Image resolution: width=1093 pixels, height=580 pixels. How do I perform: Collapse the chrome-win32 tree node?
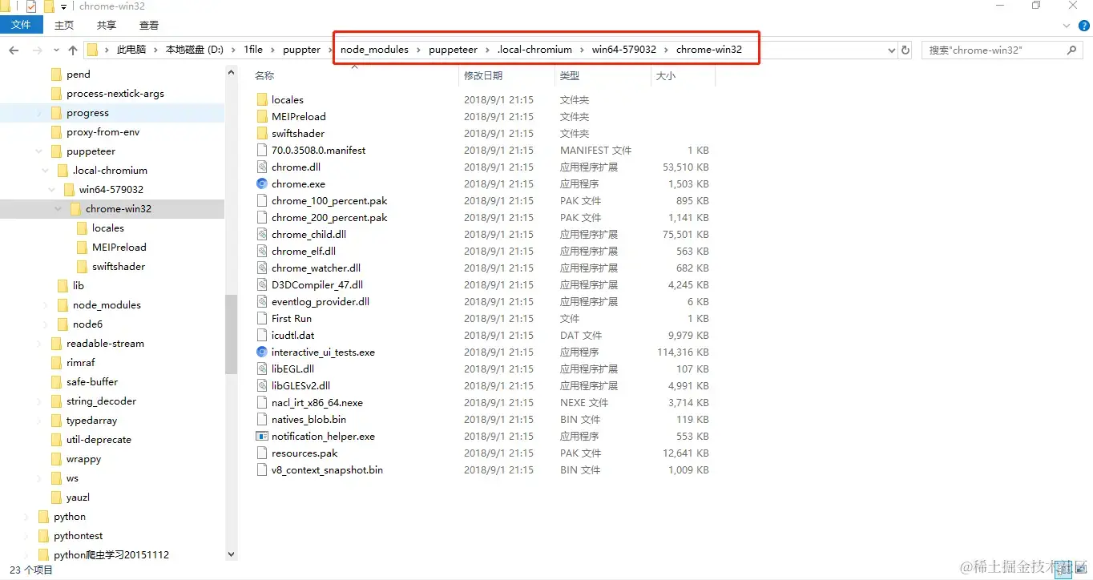[x=58, y=209]
